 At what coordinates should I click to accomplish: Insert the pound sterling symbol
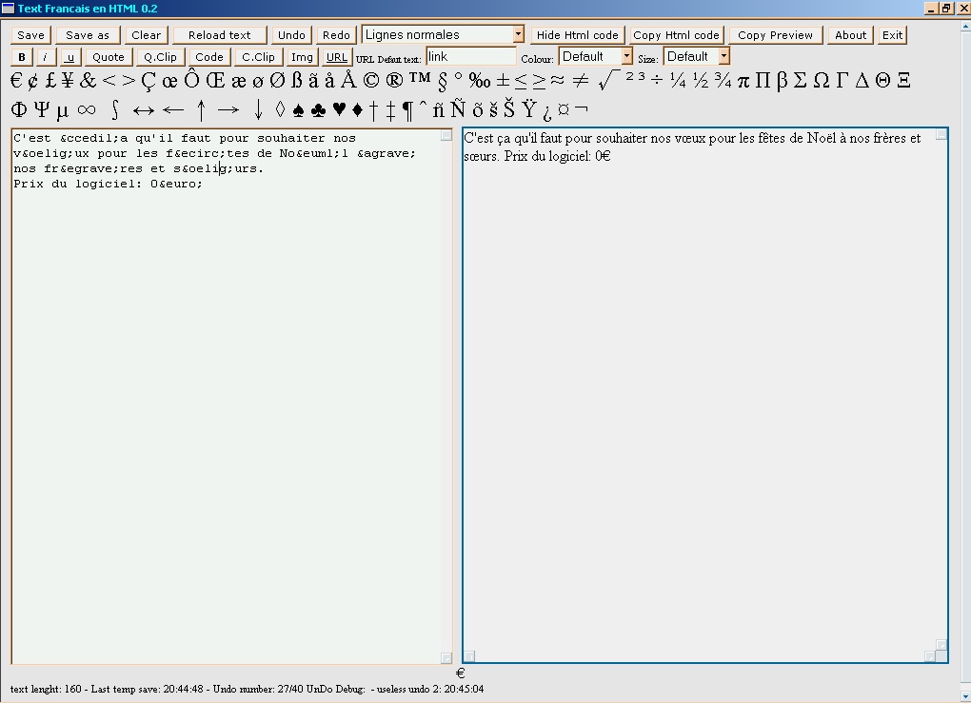coord(50,81)
